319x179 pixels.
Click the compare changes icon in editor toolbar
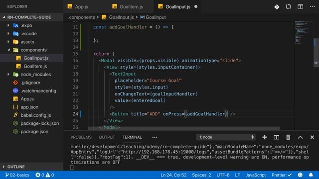click(288, 7)
